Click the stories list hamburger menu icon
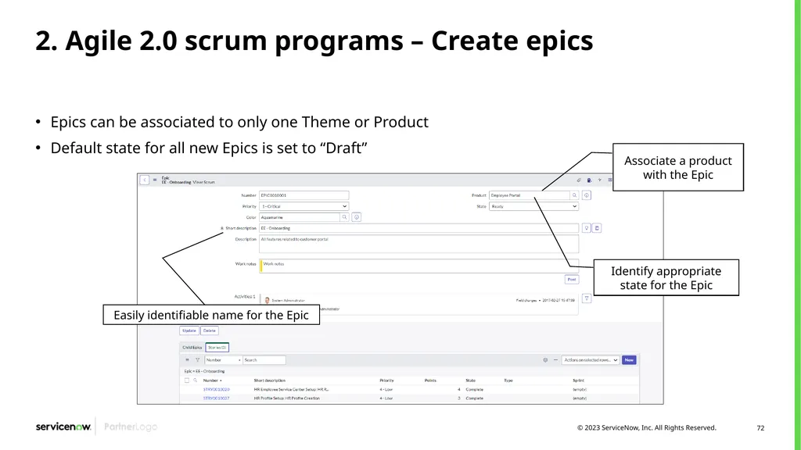The image size is (801, 450). (188, 360)
